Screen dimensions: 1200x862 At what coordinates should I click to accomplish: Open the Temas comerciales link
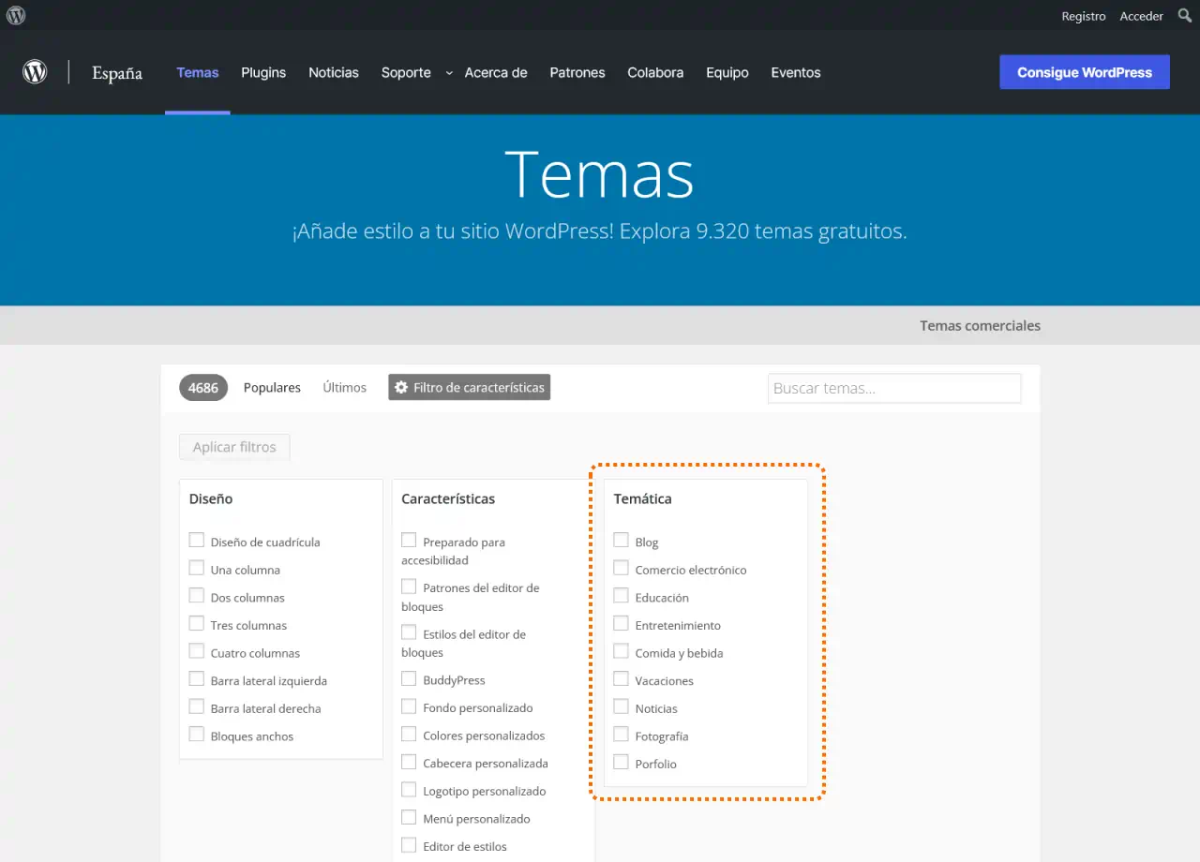click(x=980, y=326)
